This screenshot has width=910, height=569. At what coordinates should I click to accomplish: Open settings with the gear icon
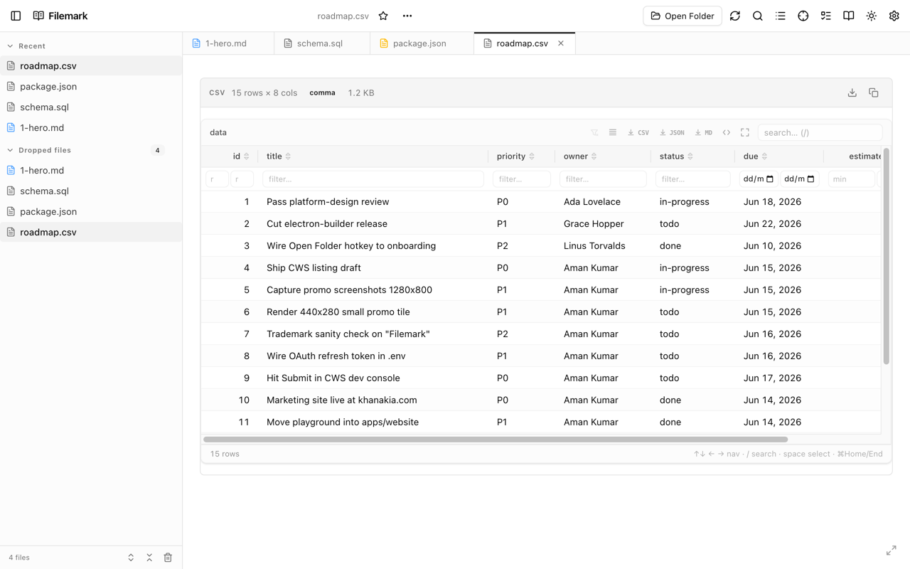894,16
